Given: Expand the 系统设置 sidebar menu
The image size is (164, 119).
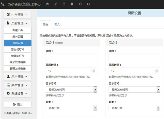Looking at the screenshot, I should (x=17, y=93).
